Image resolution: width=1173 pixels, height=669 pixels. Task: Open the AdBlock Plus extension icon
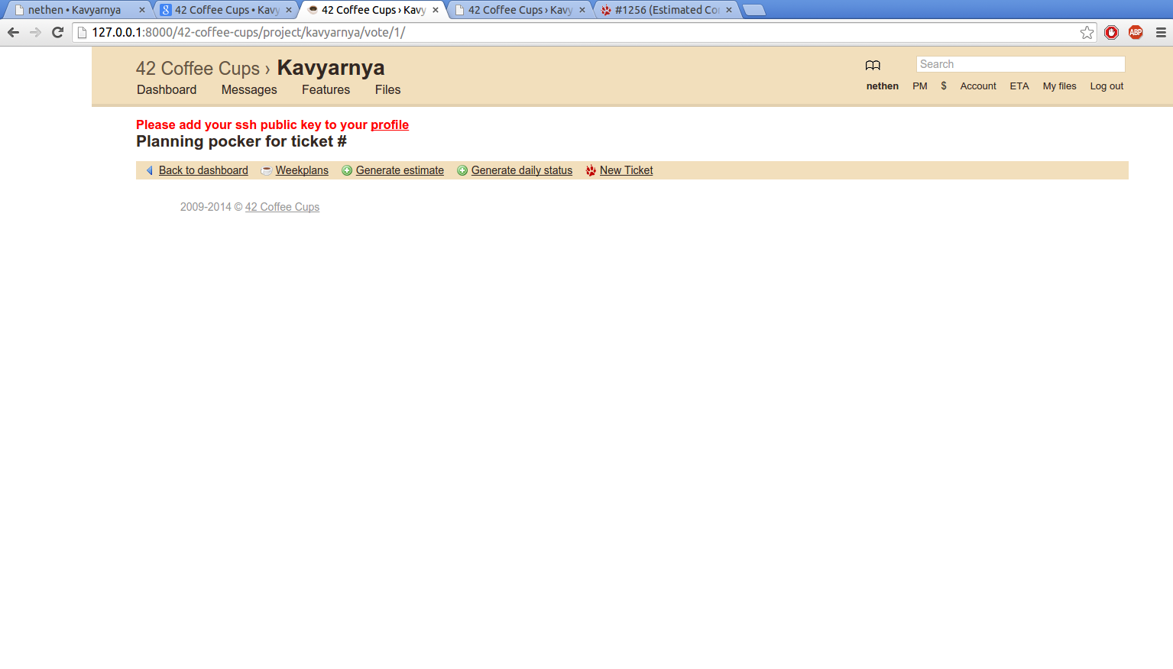[1136, 32]
